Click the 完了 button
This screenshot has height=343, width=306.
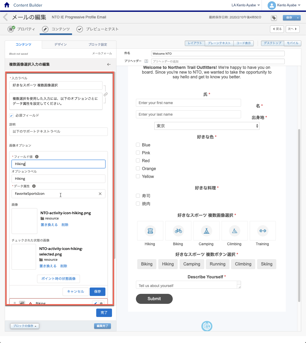(104, 313)
